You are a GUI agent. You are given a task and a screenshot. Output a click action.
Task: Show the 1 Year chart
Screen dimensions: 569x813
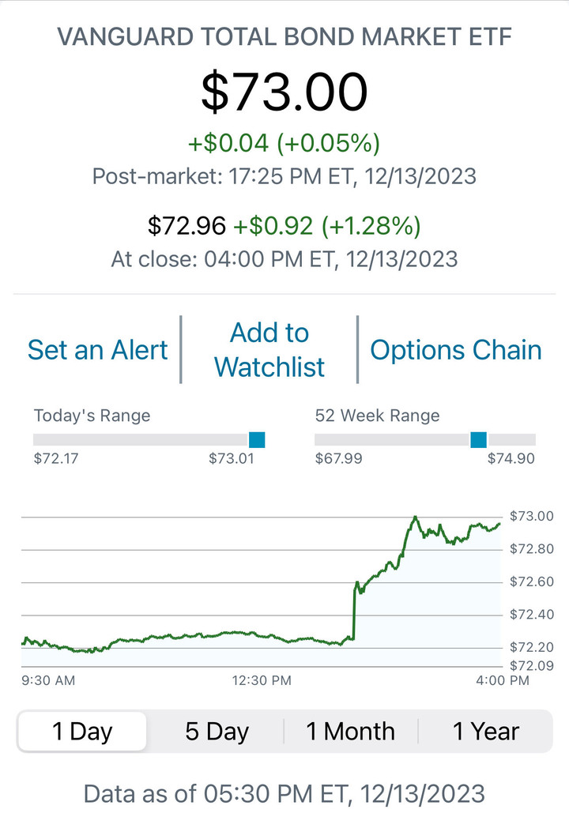(485, 732)
